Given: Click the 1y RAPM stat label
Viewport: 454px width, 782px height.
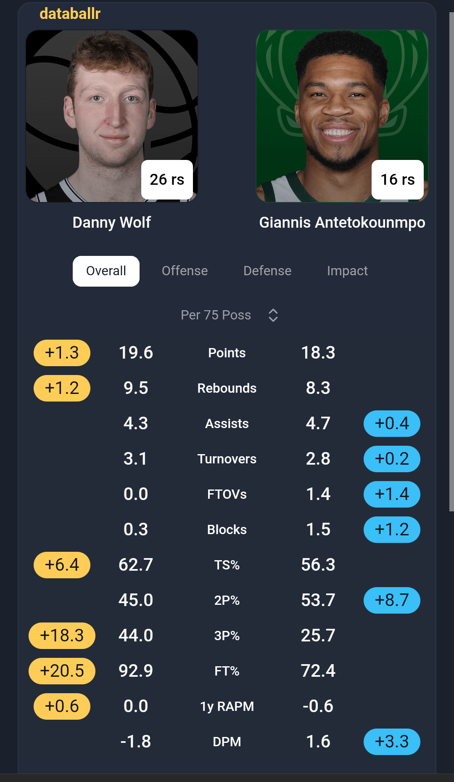Looking at the screenshot, I should (x=227, y=706).
